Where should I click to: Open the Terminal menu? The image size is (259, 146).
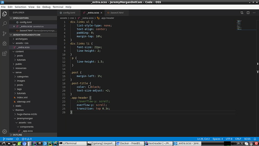pos(58,7)
